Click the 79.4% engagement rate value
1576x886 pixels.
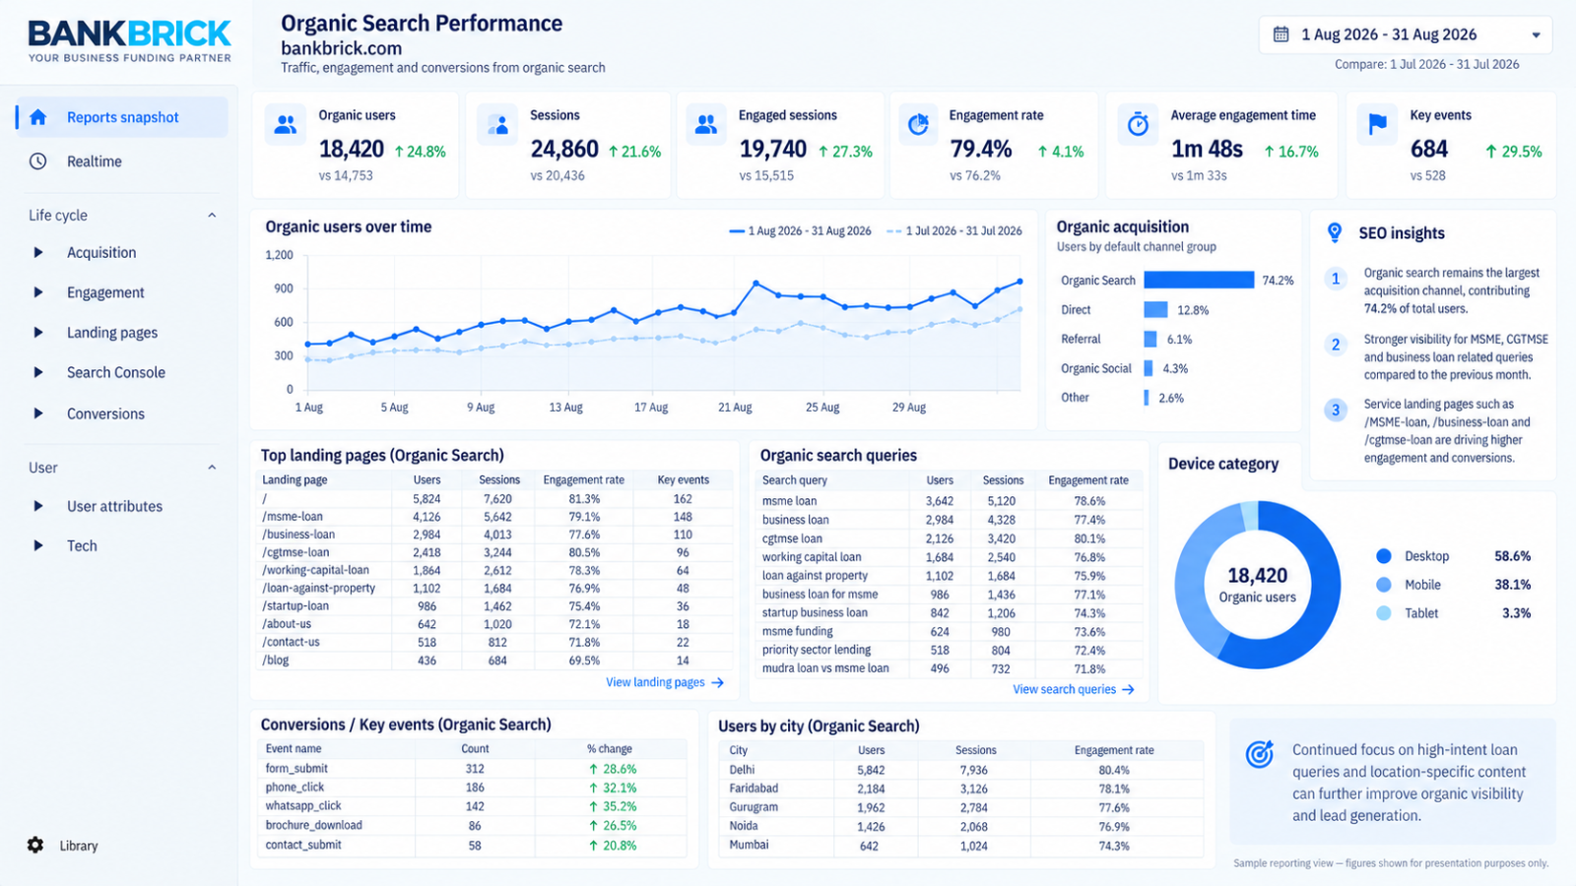point(981,150)
